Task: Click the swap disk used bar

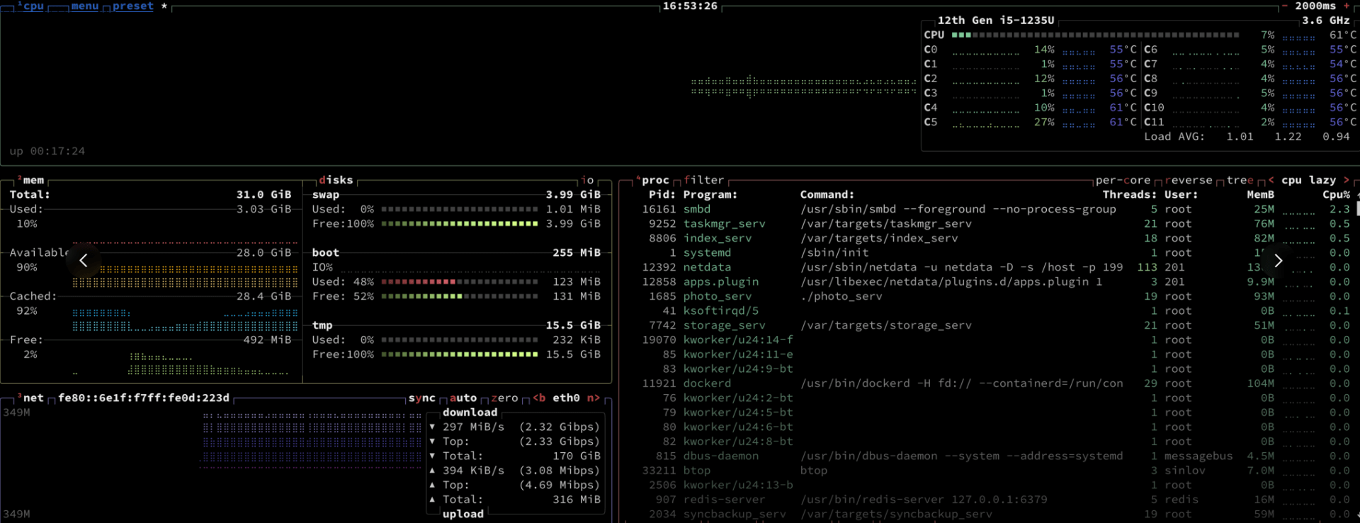Action: click(x=460, y=209)
